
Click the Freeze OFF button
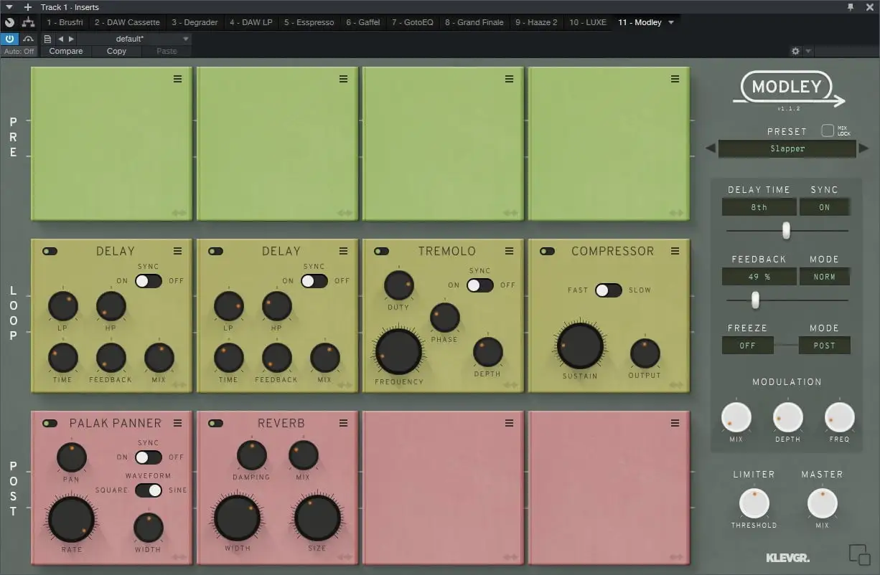[x=748, y=346]
